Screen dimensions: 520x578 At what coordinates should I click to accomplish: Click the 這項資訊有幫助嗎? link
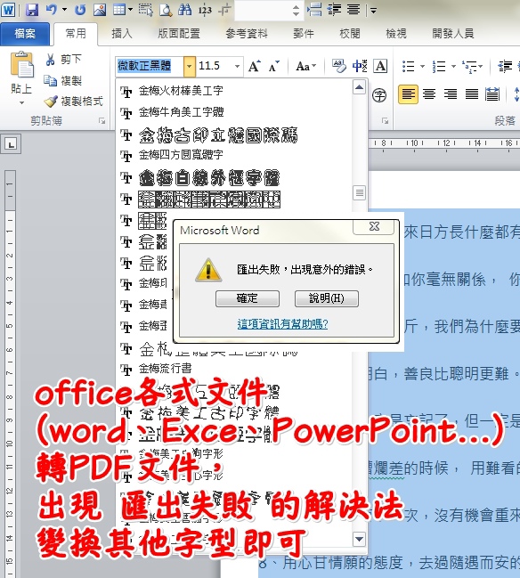(282, 324)
